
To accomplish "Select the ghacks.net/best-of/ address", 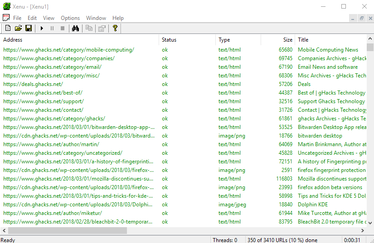I will point(43,93).
